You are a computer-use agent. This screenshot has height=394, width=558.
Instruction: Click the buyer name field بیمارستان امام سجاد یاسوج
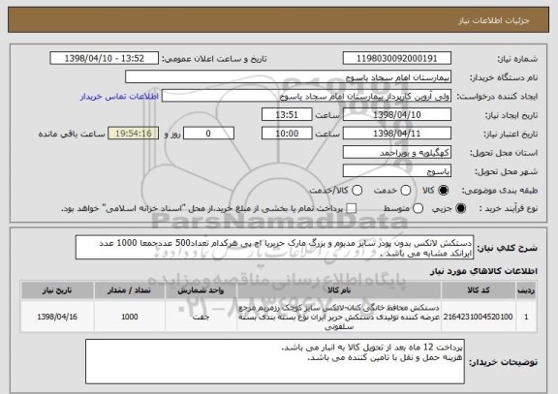coord(289,77)
